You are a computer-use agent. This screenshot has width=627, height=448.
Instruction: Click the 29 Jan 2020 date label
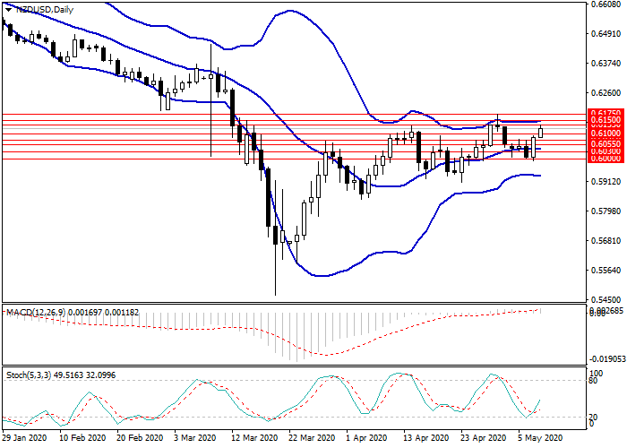[x=24, y=440]
